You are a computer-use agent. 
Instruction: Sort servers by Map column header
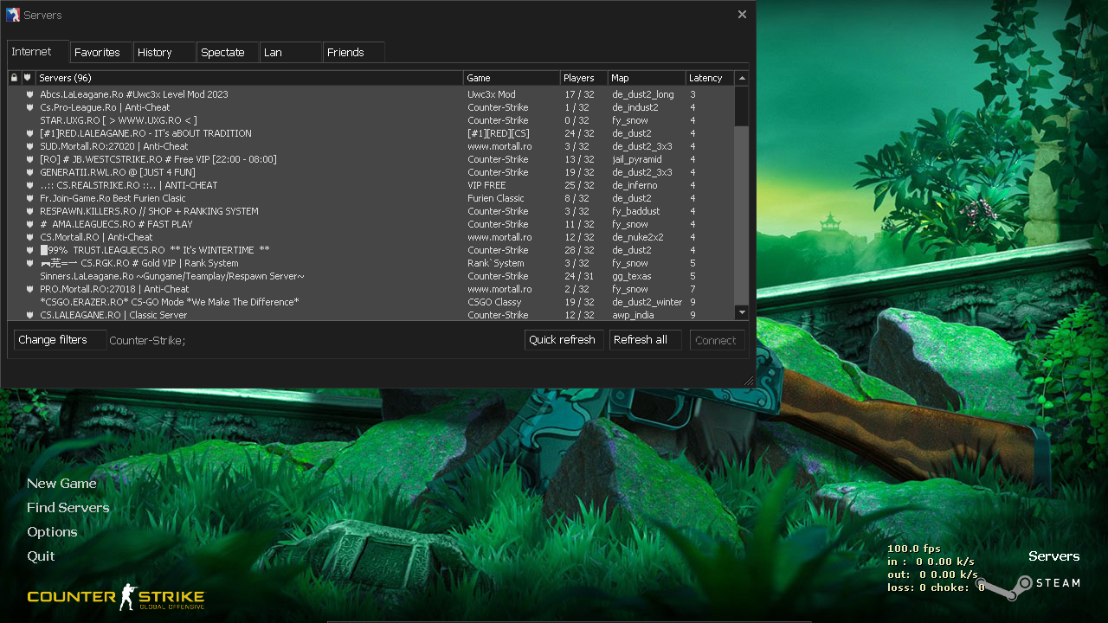[x=646, y=78]
